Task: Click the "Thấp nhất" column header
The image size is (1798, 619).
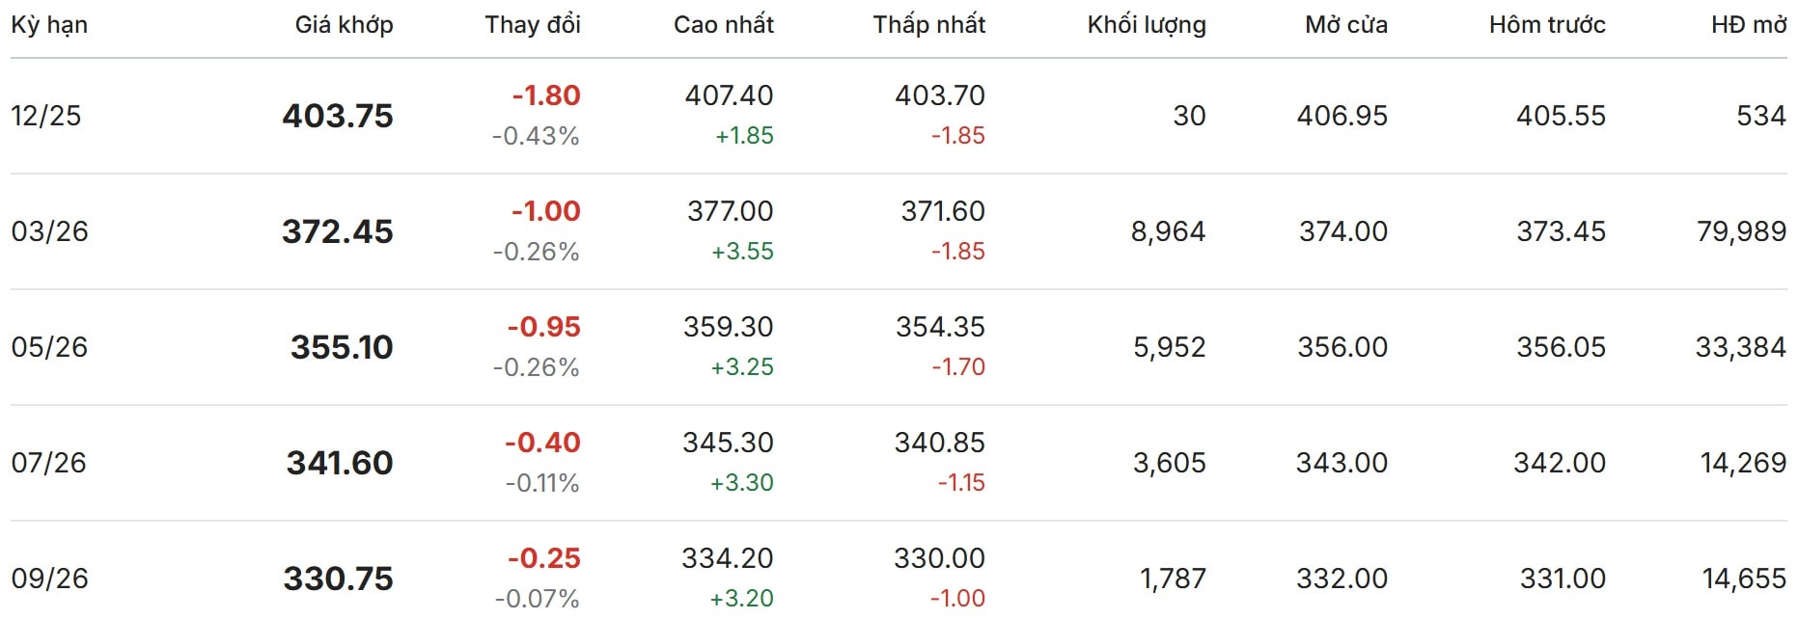Action: pyautogui.click(x=928, y=25)
